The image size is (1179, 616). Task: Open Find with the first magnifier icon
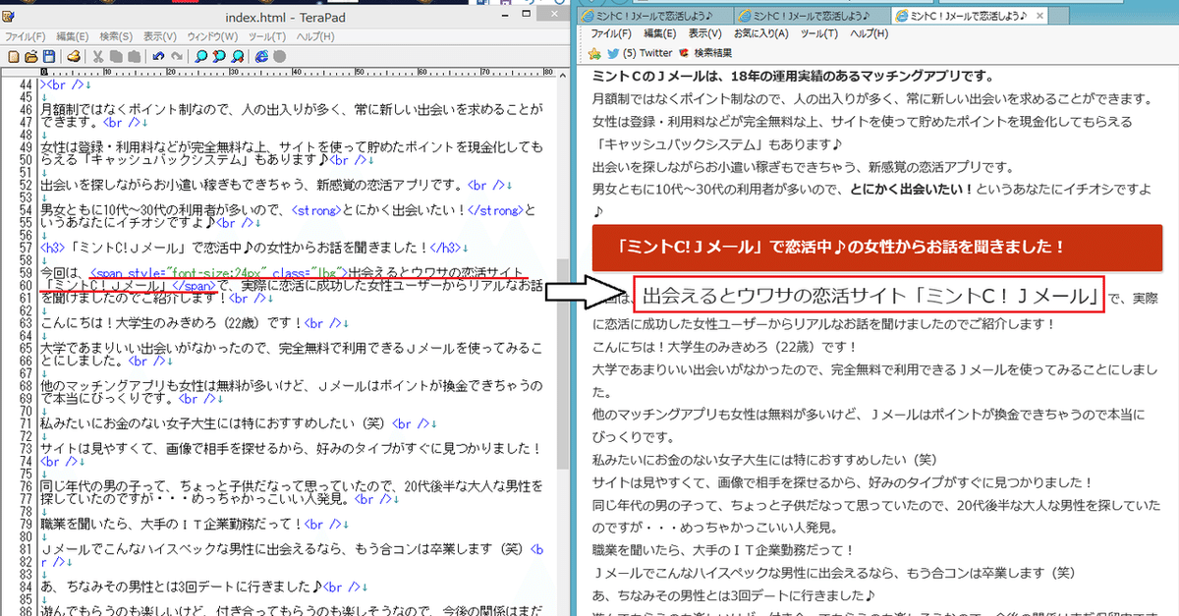200,57
